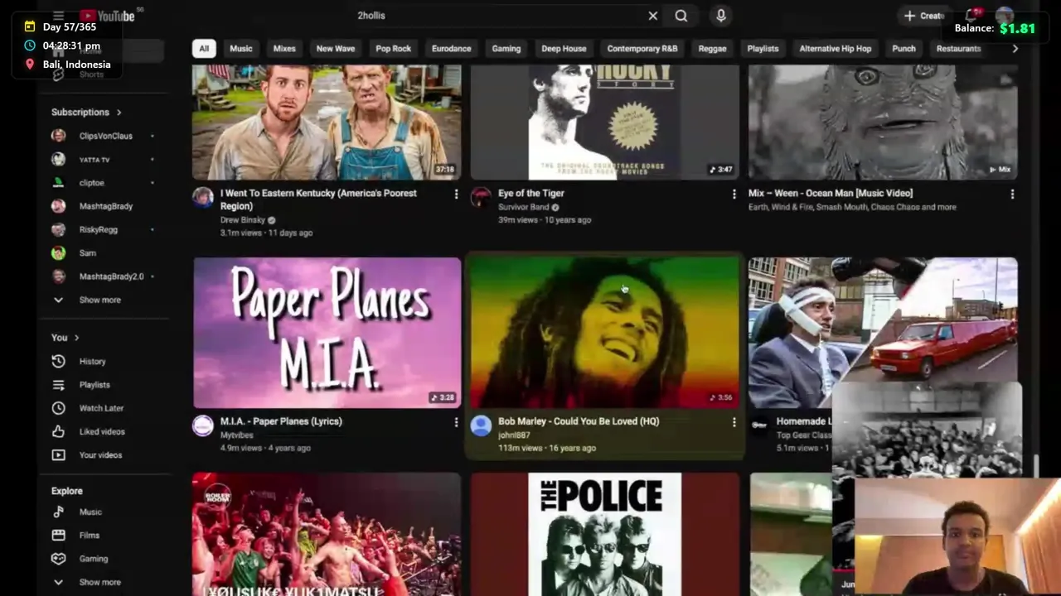Open the Create button
This screenshot has width=1061, height=596.
coord(923,16)
